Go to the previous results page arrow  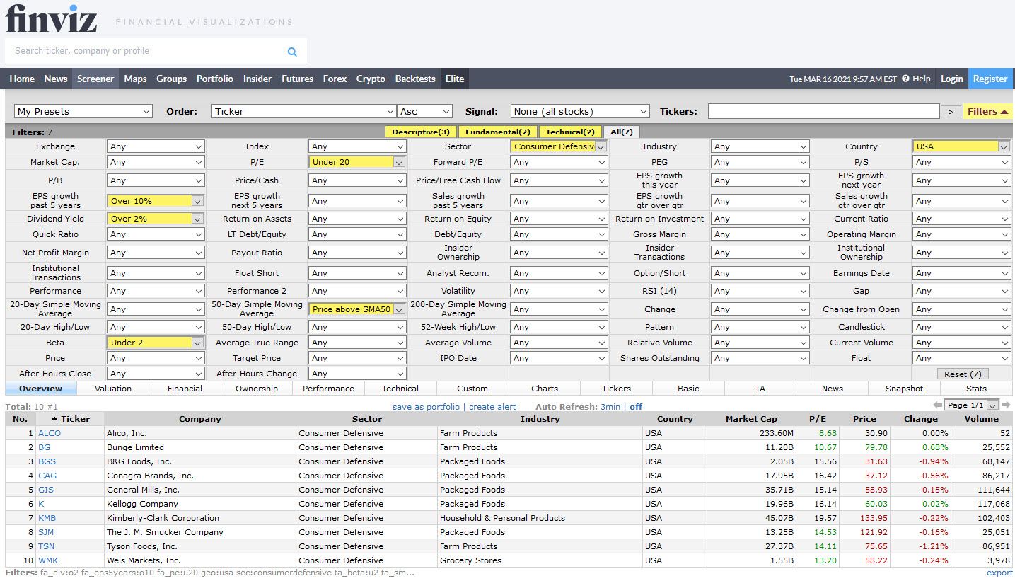[x=938, y=405]
